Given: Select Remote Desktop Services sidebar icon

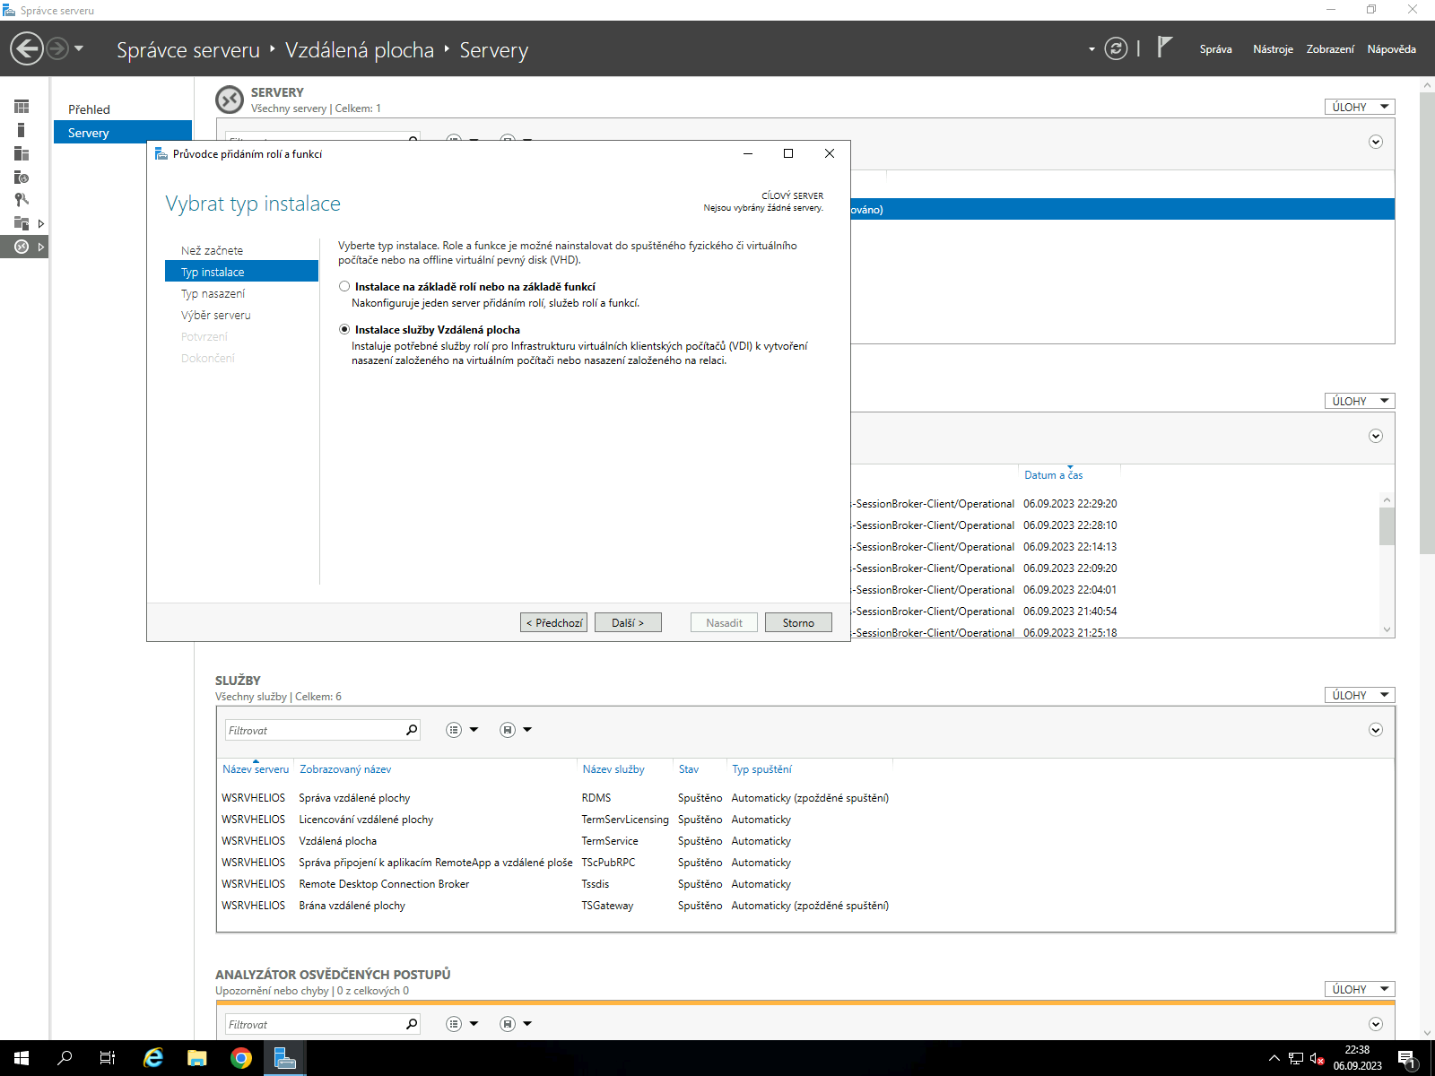Looking at the screenshot, I should pos(22,247).
